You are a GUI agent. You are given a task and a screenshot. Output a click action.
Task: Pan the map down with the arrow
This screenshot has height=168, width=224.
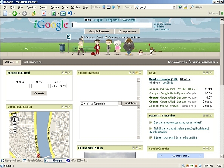pyautogui.click(x=15, y=123)
